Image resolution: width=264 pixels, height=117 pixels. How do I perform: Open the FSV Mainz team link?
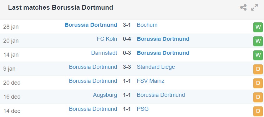coord(150,81)
